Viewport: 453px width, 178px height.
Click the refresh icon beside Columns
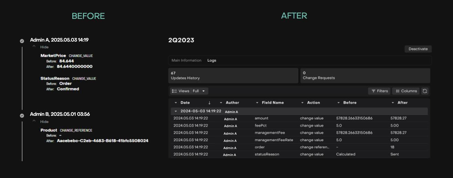[425, 91]
